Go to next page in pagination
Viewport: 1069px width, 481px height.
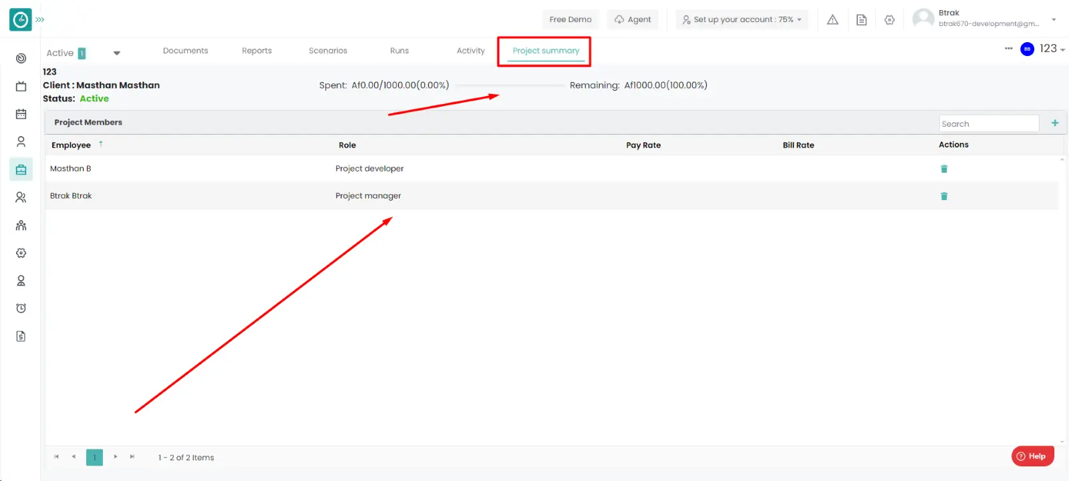click(116, 457)
